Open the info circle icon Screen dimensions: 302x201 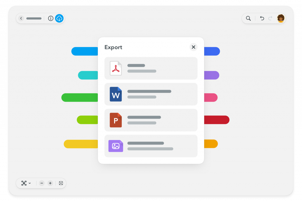click(x=51, y=19)
